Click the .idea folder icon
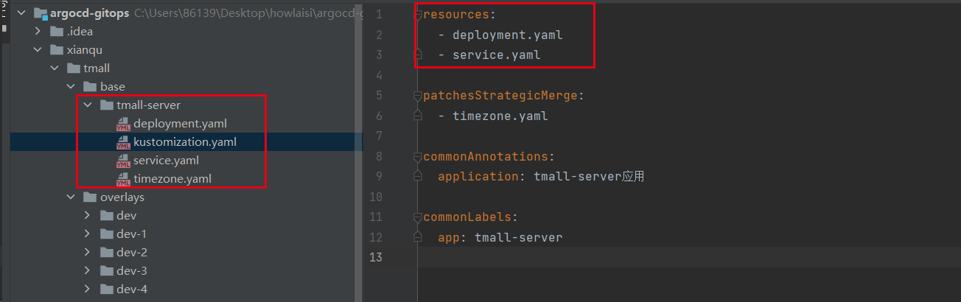Viewport: 961px width, 302px height. 57,32
